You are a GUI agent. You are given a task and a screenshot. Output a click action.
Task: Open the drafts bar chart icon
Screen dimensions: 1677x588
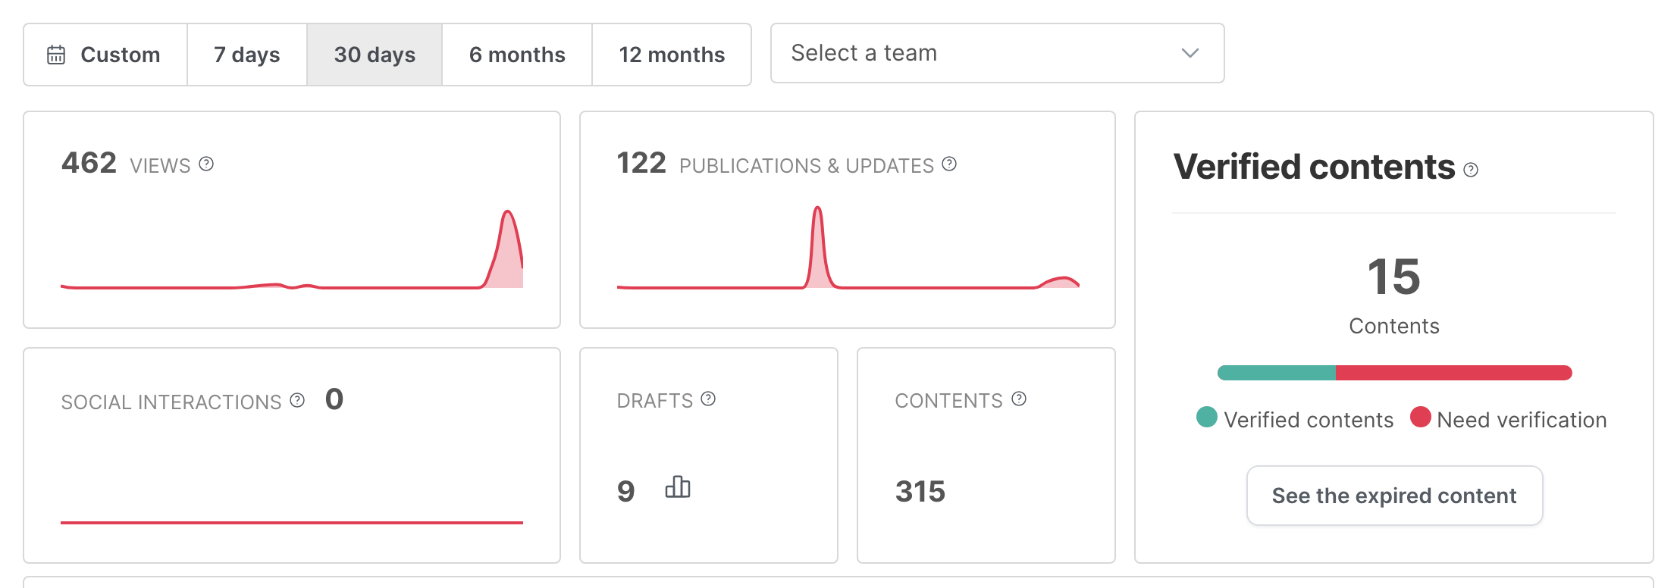coord(678,486)
